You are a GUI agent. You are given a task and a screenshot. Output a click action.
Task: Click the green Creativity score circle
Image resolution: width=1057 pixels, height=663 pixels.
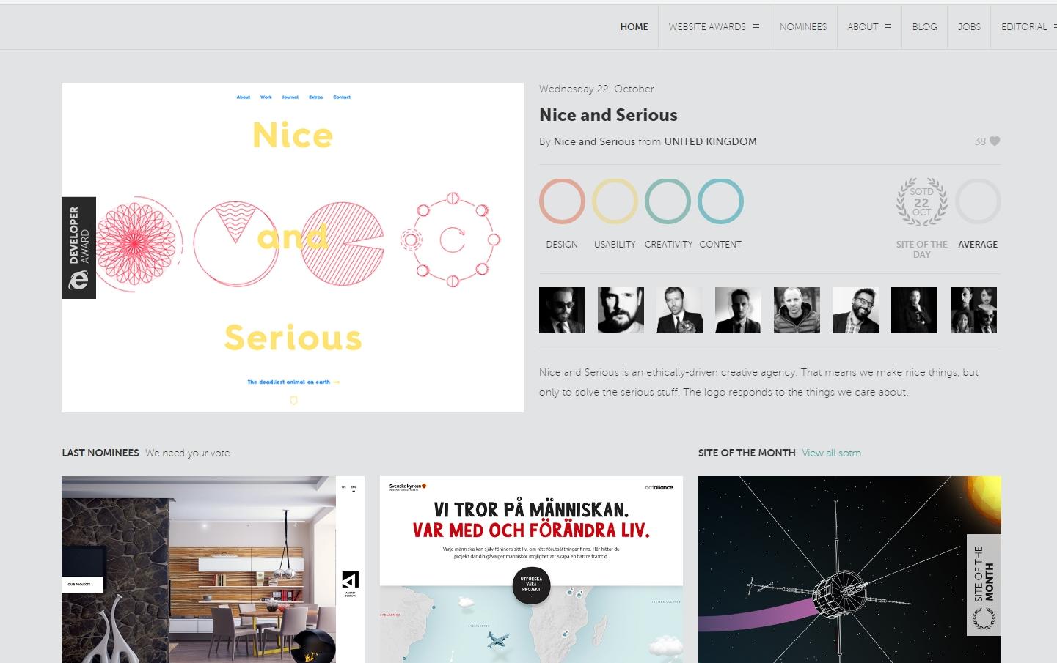coord(668,201)
